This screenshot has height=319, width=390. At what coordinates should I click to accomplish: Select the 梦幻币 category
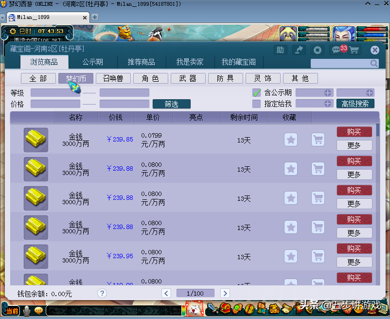(76, 78)
